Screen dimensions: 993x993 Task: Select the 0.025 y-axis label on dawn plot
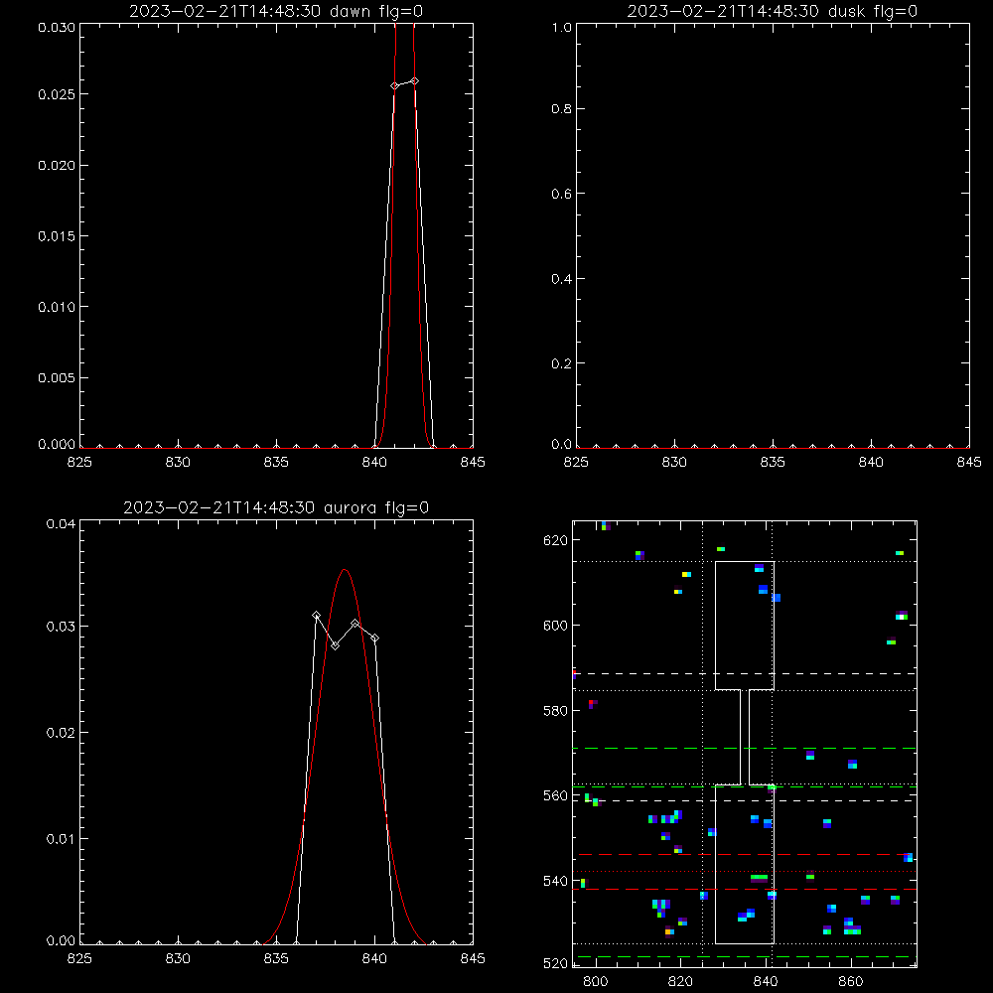pyautogui.click(x=57, y=94)
